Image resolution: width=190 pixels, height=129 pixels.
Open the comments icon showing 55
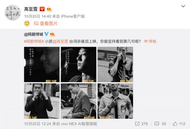tap(160, 124)
